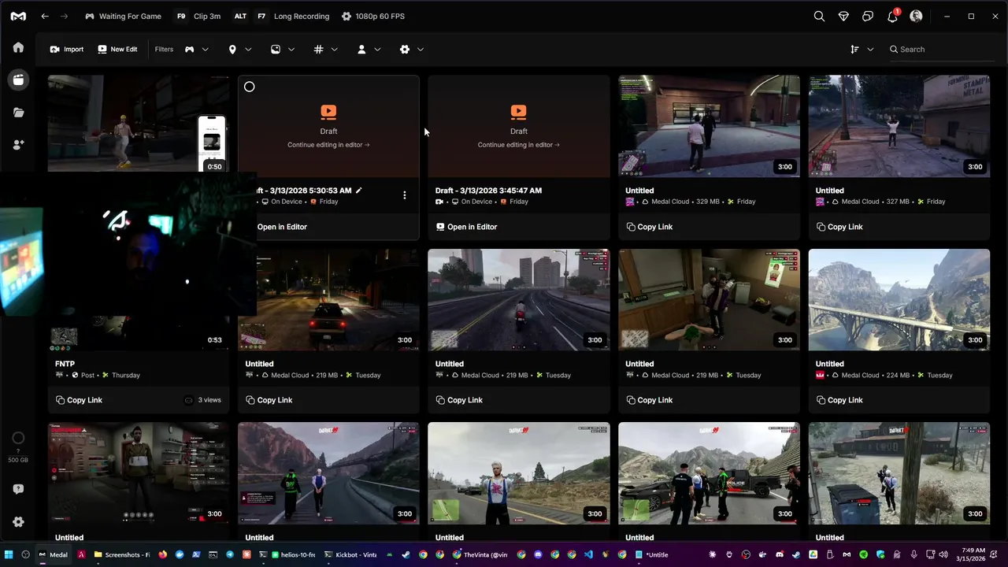
Task: Click the Waiting For Game status
Action: pos(123,16)
